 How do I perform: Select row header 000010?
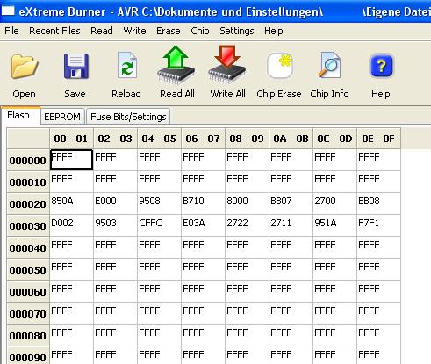(28, 182)
